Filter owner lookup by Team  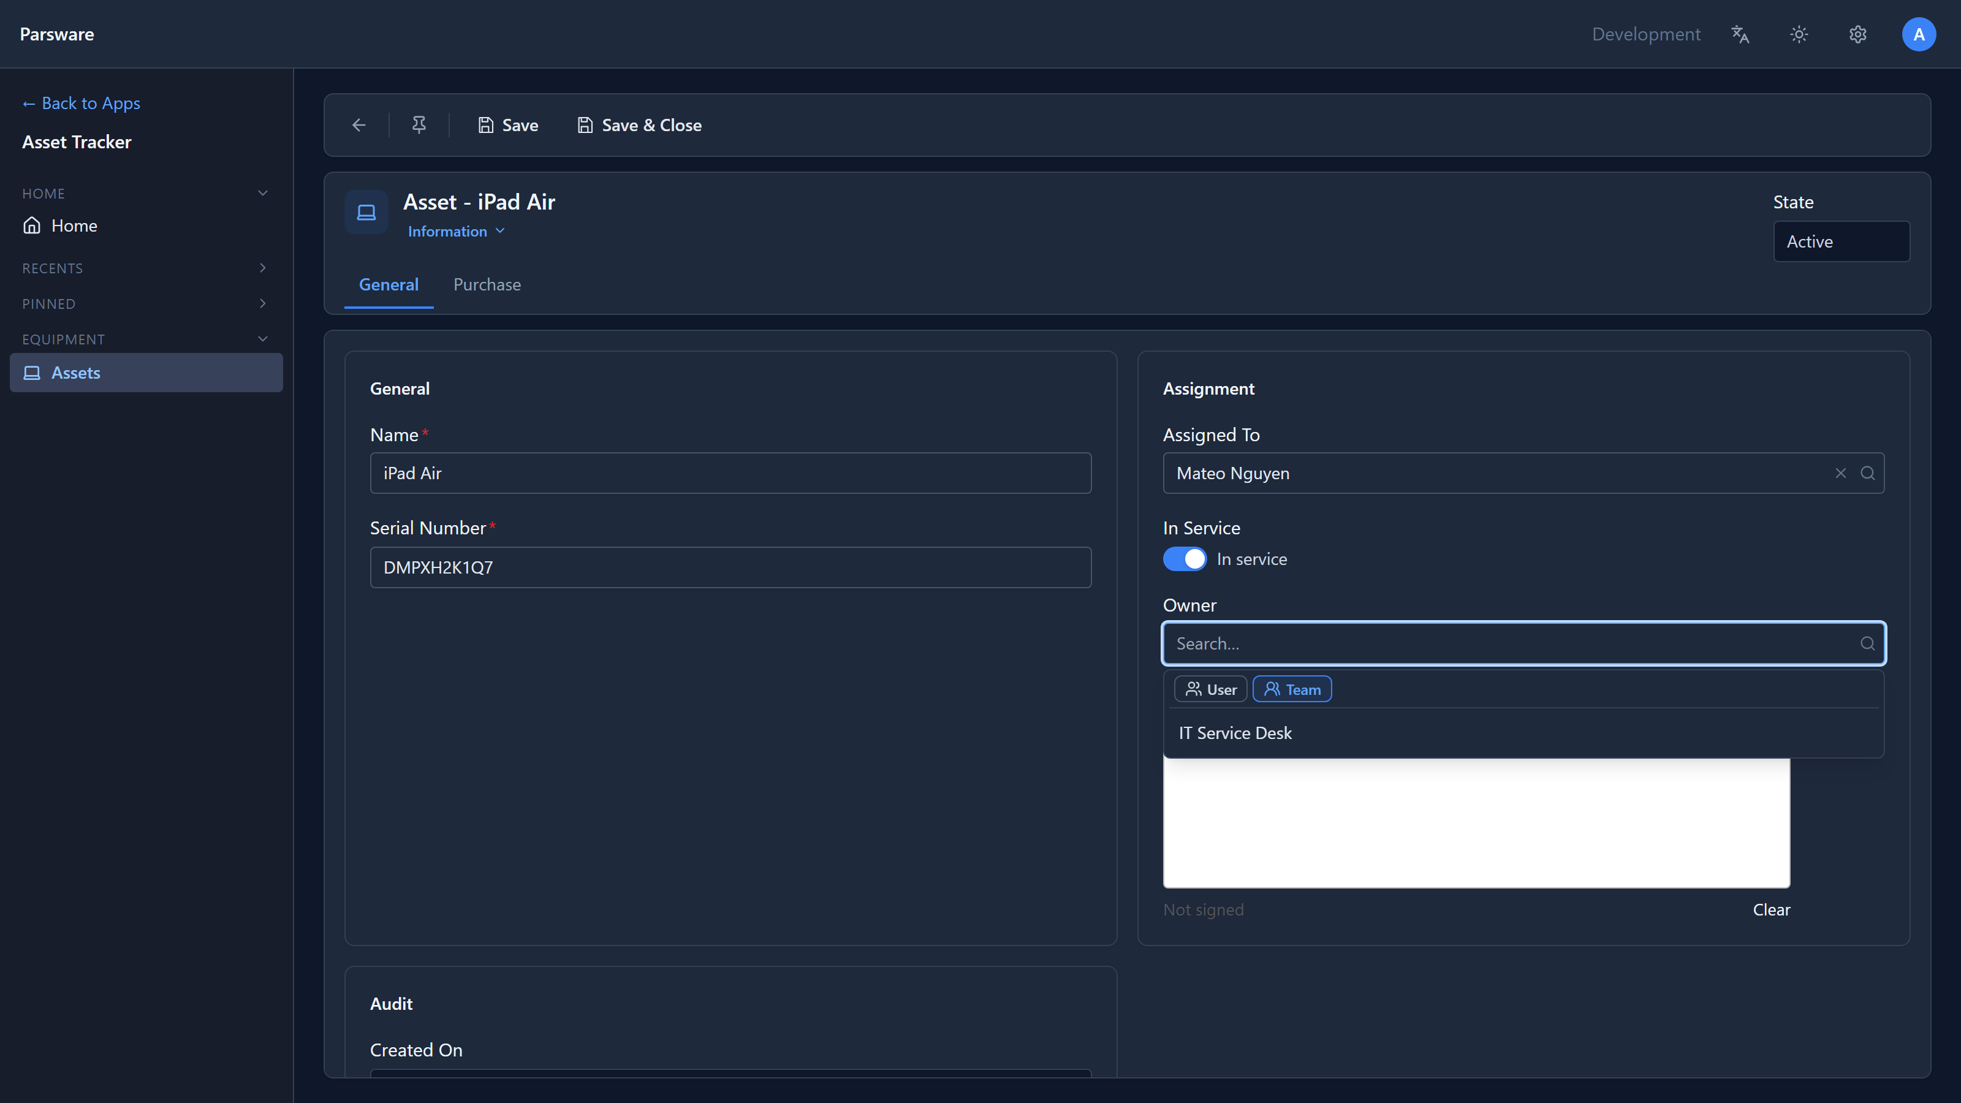point(1292,689)
